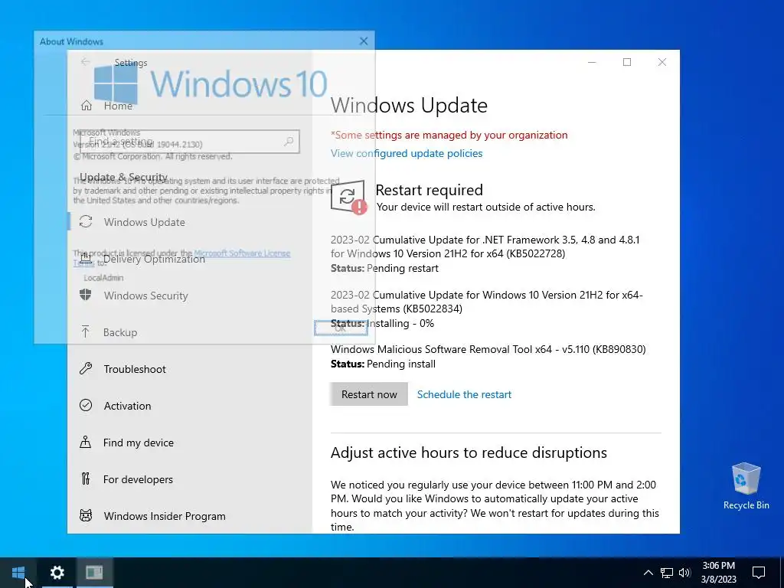The image size is (784, 588).
Task: Close the About Windows dialog
Action: click(364, 41)
